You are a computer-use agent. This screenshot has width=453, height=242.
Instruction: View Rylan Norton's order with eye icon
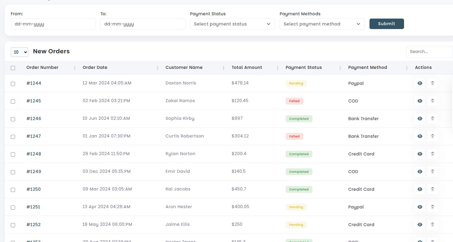coord(420,154)
